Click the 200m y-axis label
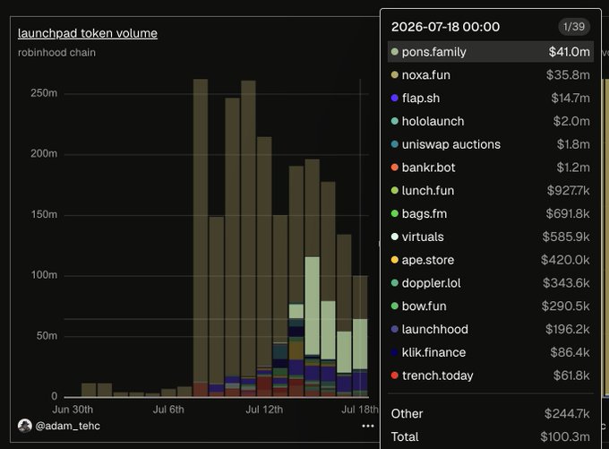Image resolution: width=609 pixels, height=449 pixels. click(44, 154)
